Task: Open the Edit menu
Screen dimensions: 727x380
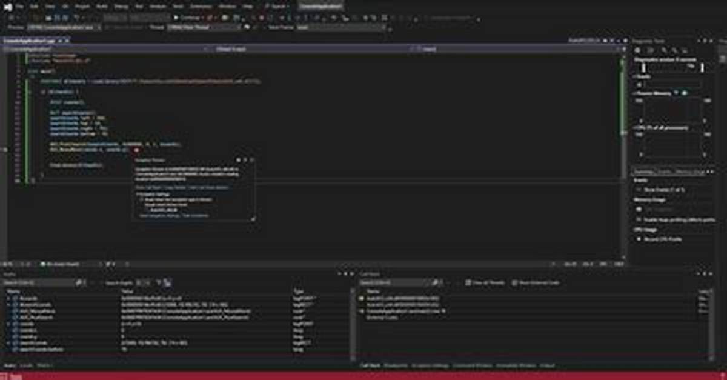Action: [x=34, y=6]
